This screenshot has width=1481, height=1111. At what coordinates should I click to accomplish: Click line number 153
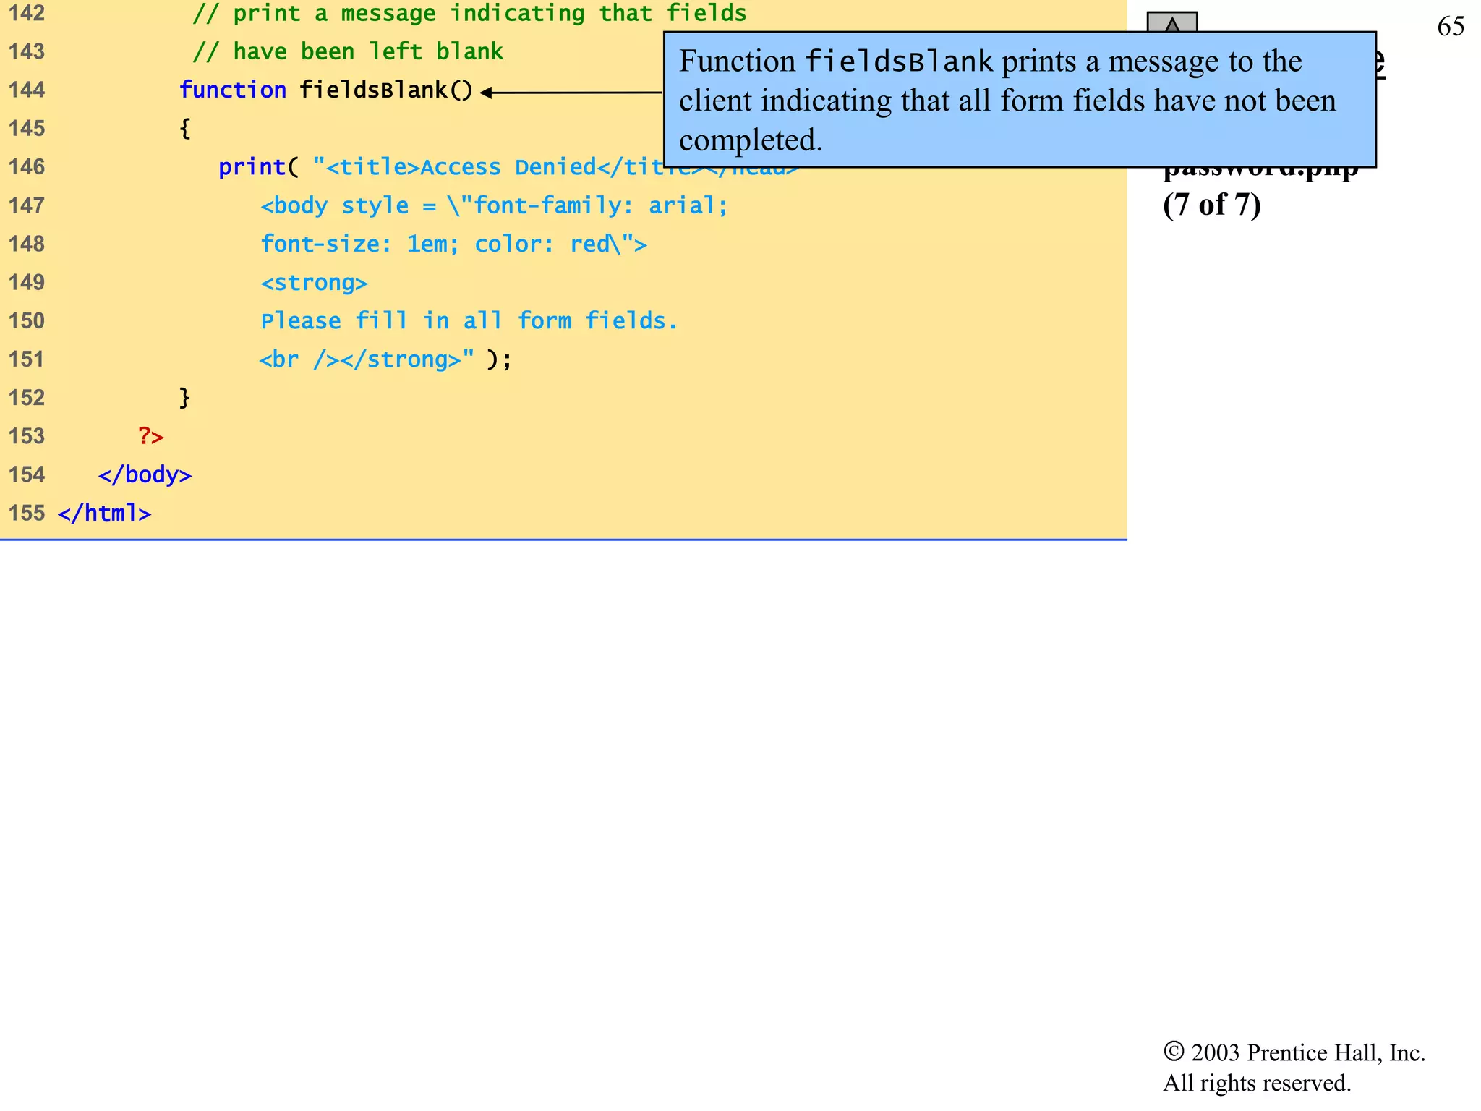(x=27, y=436)
